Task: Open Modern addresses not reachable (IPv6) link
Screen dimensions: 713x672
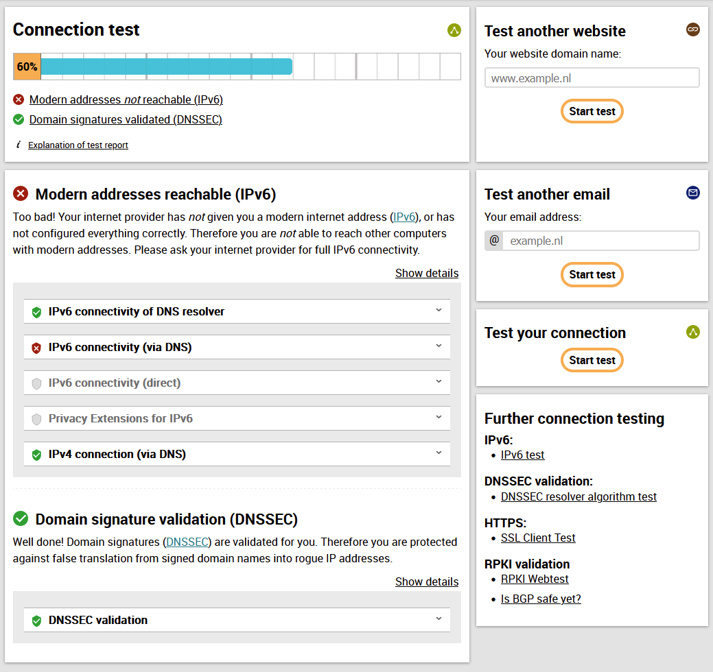Action: pos(126,99)
